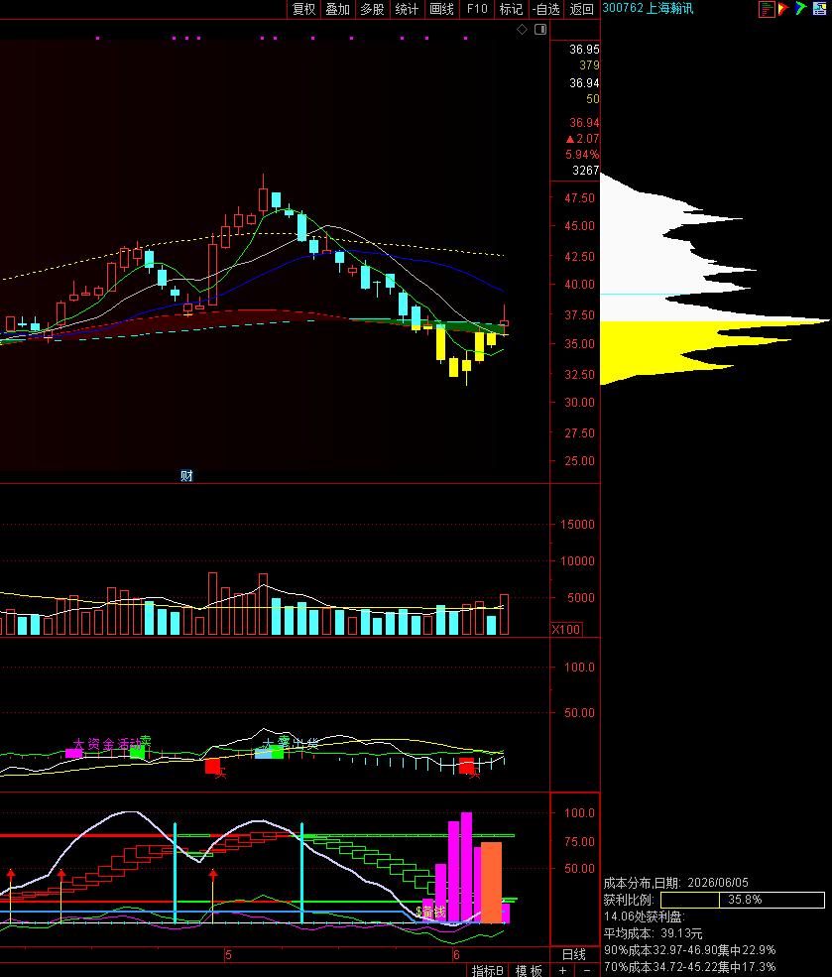Switch the 日线 daily period selector
The image size is (832, 977).
point(573,954)
